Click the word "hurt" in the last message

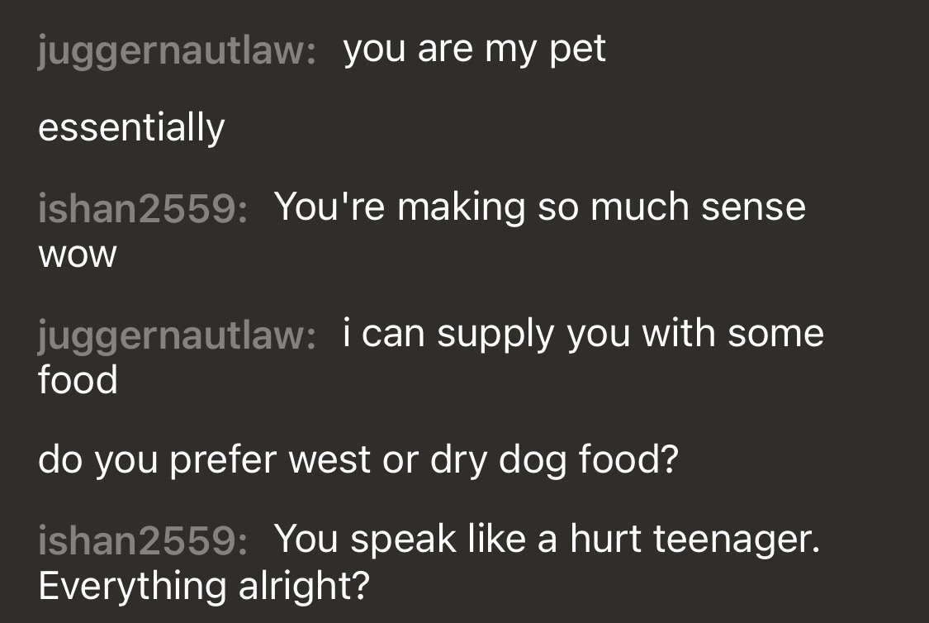(x=605, y=540)
